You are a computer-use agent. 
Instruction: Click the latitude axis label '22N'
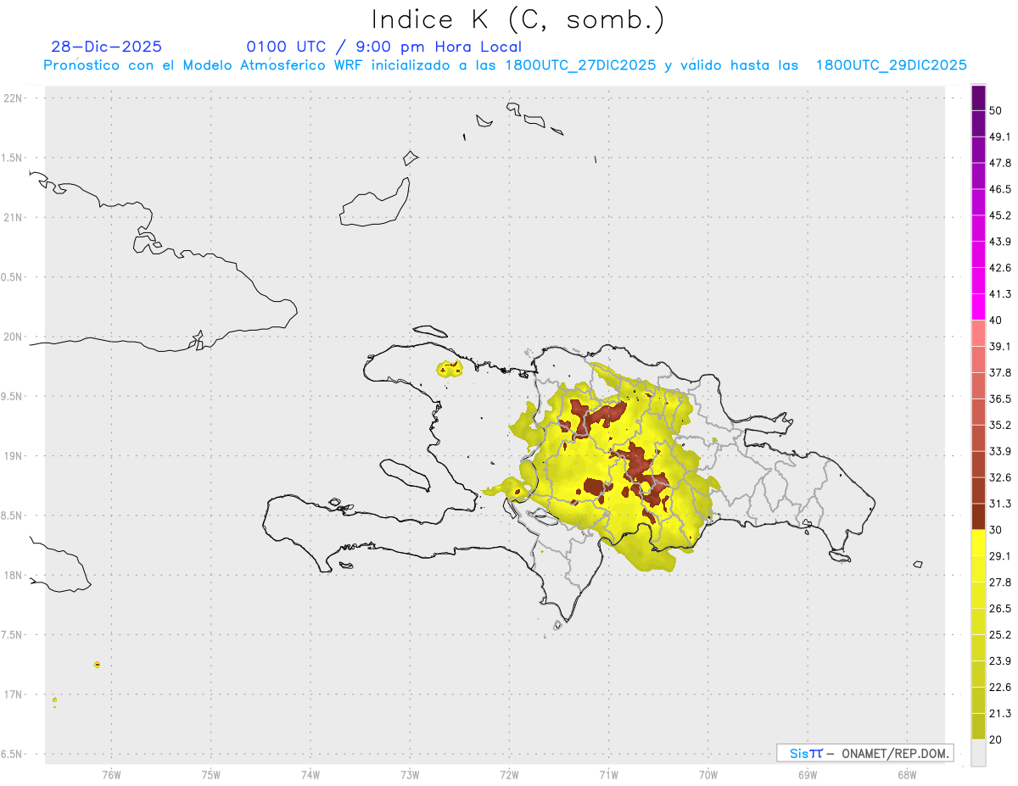[14, 98]
